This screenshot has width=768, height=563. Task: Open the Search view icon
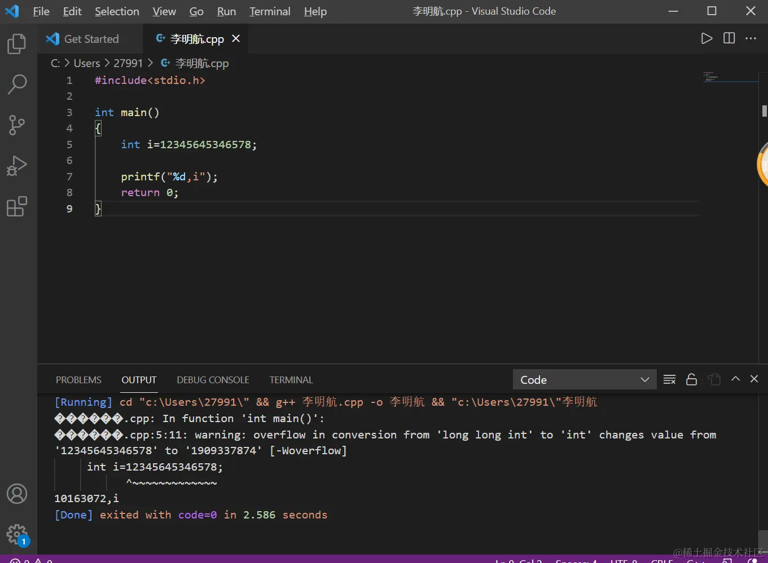[x=16, y=85]
